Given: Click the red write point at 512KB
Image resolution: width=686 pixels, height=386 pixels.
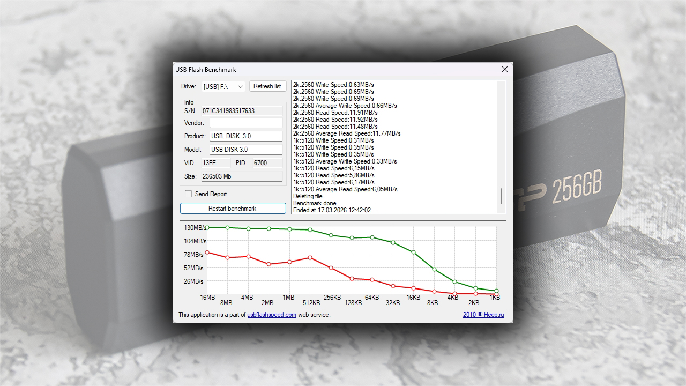Looking at the screenshot, I should tap(310, 258).
